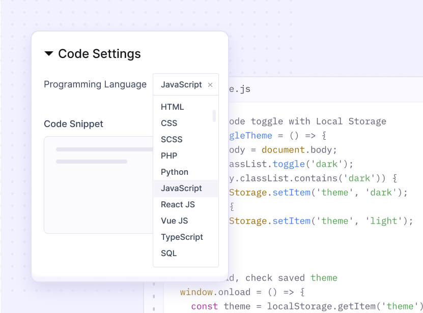Click the highlighted JavaScript list option

point(181,189)
